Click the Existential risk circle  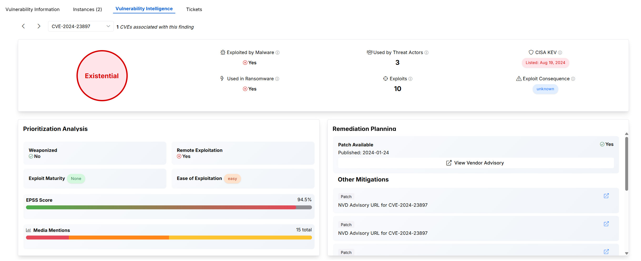pos(102,76)
